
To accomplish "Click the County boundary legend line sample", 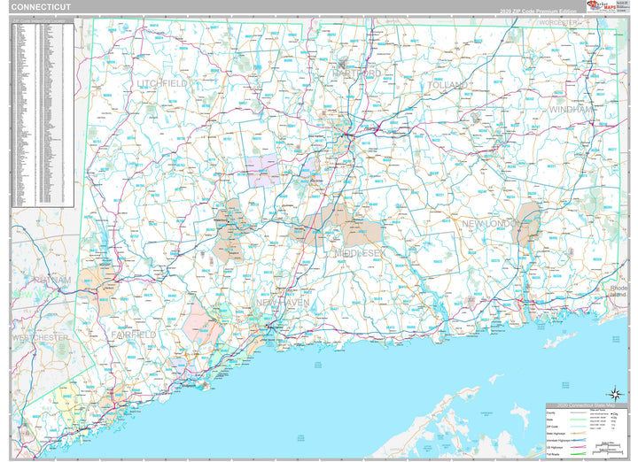I will 578,412.
